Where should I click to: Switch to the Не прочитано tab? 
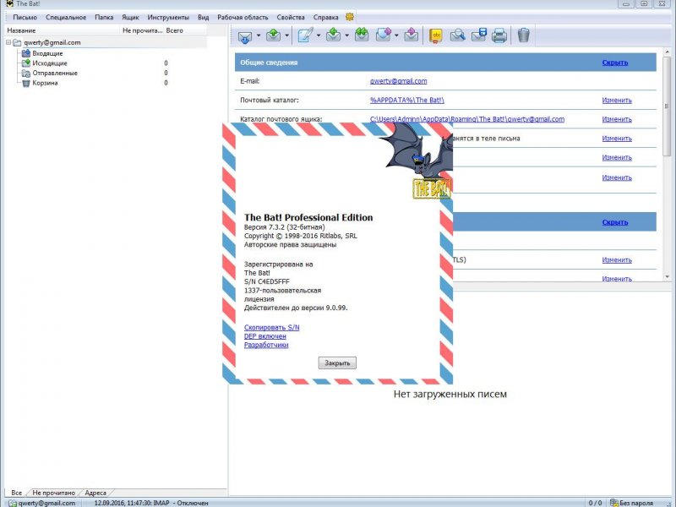pos(53,493)
